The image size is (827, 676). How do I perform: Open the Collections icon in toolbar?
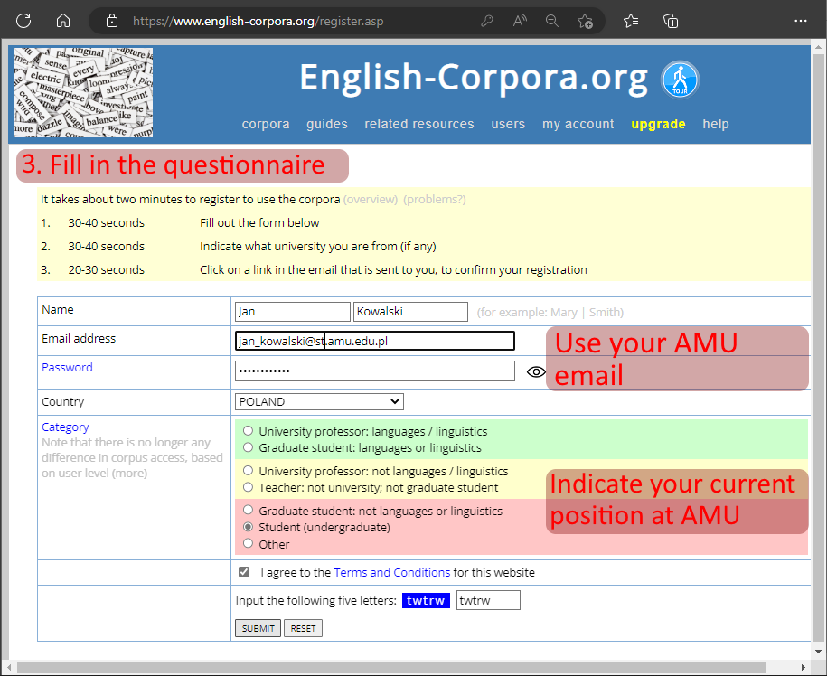tap(671, 20)
